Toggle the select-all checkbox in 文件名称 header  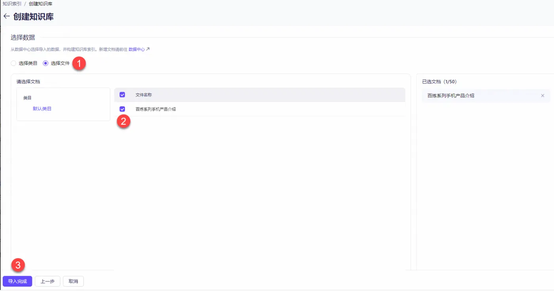pos(122,95)
